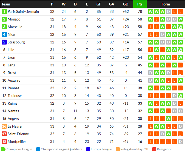Click Paris Saint-Germain's first green W form badge
This screenshot has width=187, height=156.
click(x=151, y=12)
